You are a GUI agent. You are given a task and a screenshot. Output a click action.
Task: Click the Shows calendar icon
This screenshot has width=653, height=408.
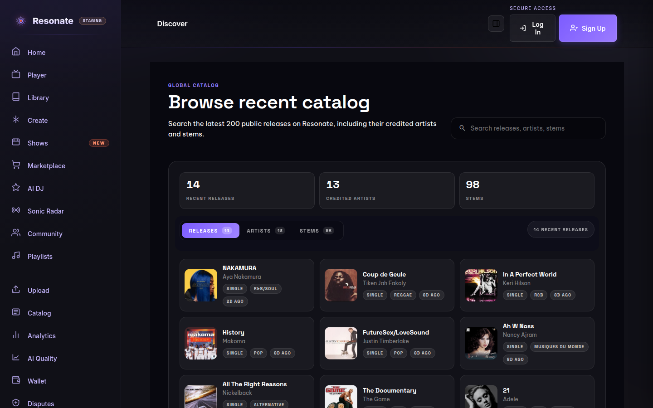coord(16,142)
